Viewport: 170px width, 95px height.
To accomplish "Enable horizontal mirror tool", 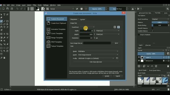I will pyautogui.click(x=133, y=9).
